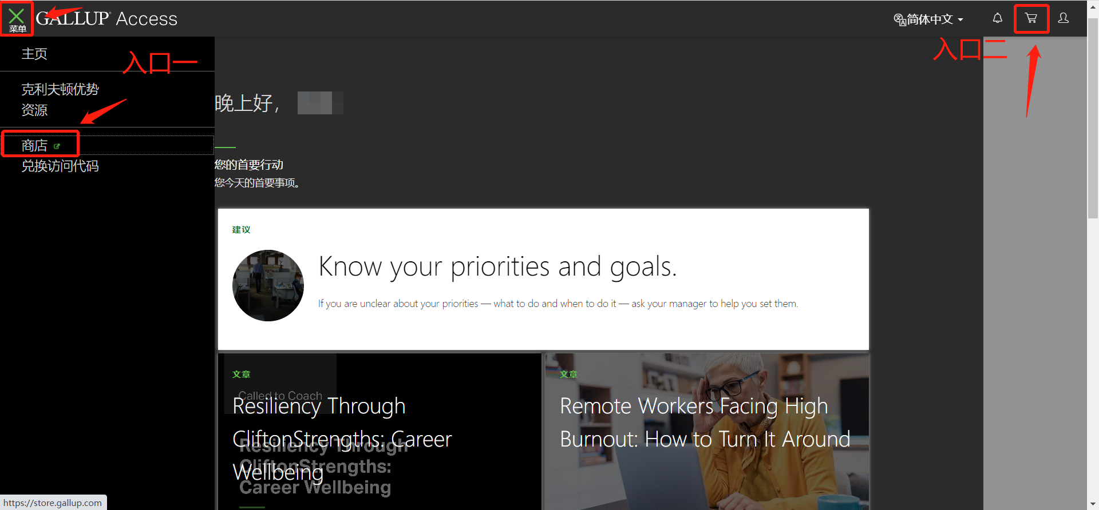1099x510 pixels.
Task: Click the scrollbar up arrow
Action: pos(1093,5)
